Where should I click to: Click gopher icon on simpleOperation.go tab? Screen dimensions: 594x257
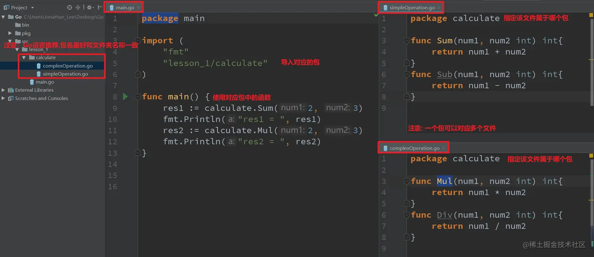(x=385, y=7)
